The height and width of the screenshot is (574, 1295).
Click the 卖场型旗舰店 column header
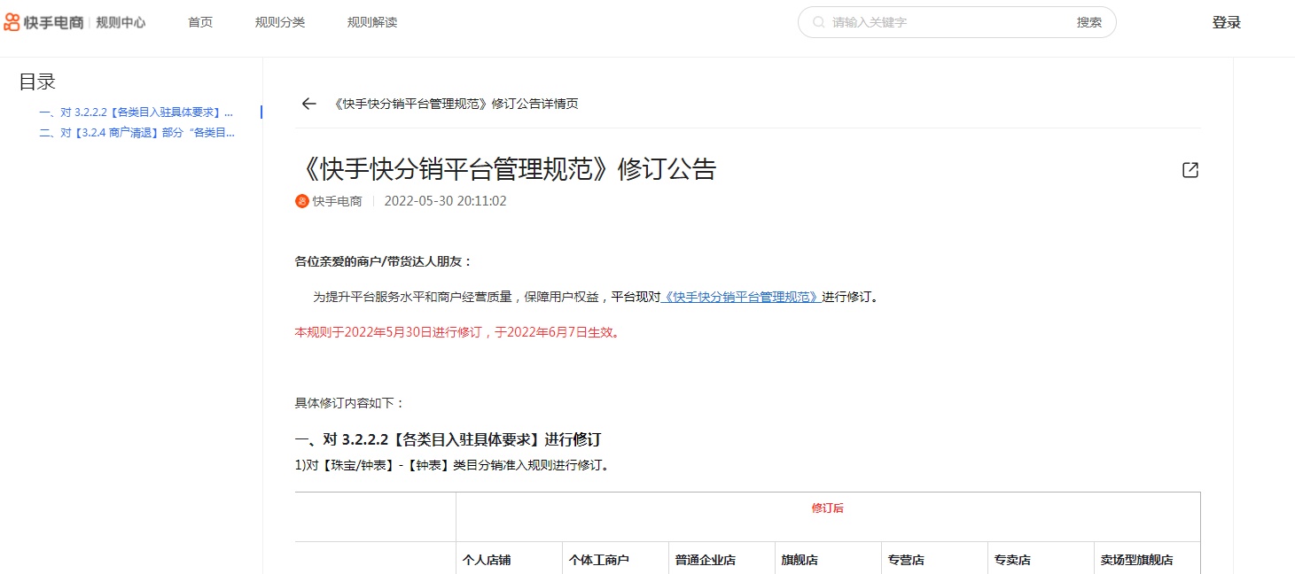coord(1137,560)
